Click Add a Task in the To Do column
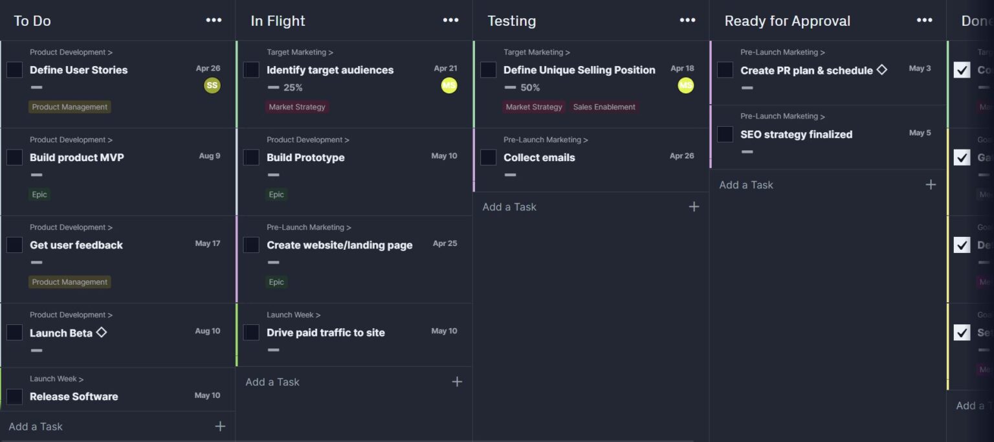The height and width of the screenshot is (442, 994). pos(35,426)
